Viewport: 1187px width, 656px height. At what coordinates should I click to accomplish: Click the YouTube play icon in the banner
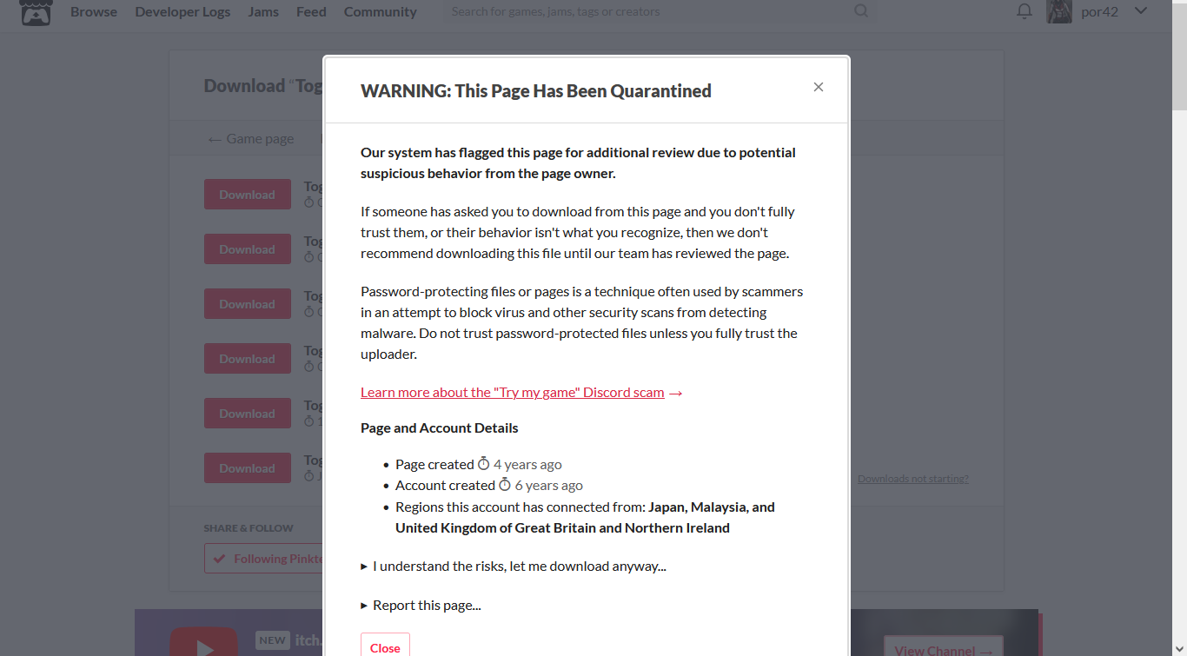tap(204, 645)
